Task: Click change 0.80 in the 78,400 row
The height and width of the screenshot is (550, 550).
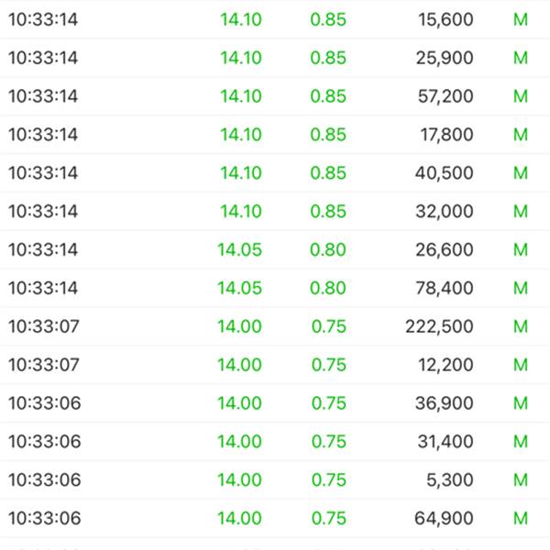Action: pos(328,288)
